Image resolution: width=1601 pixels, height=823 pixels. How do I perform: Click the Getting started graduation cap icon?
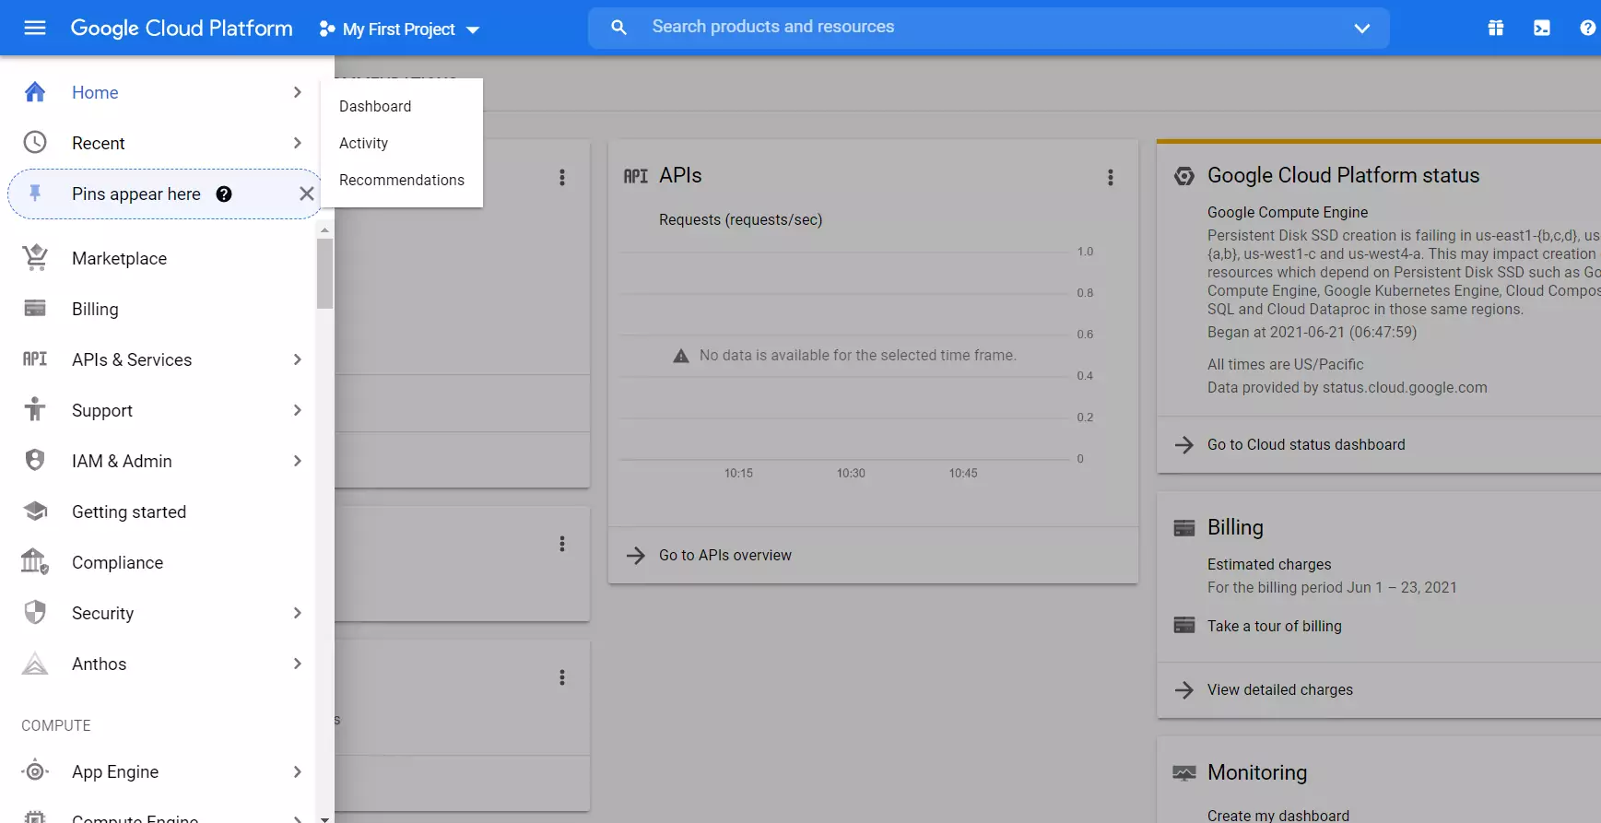35,511
